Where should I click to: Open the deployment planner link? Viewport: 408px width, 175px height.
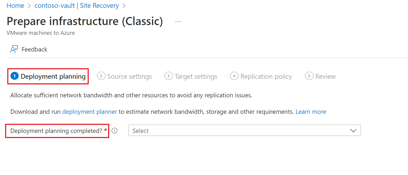(90, 112)
